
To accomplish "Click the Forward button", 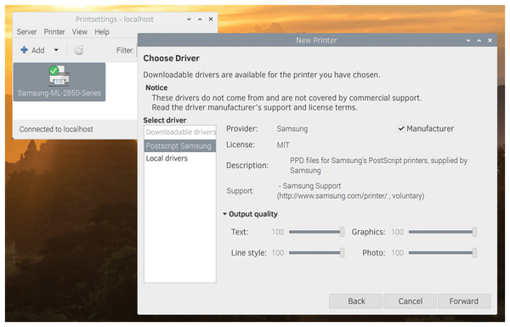I will pos(464,302).
